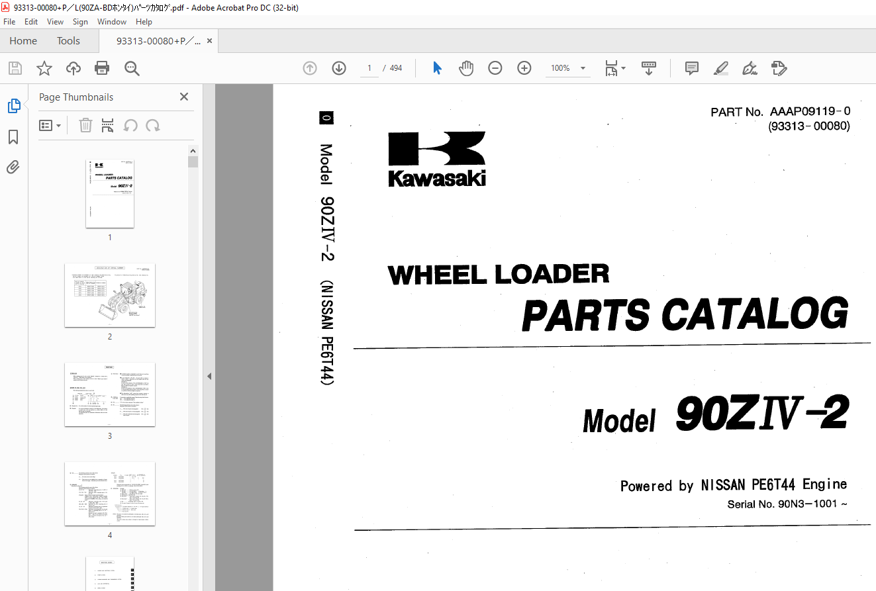Go to the previous page with the up arrow

pos(310,68)
